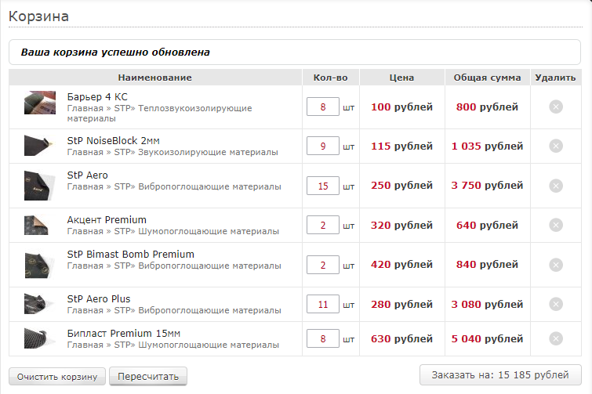
Task: Remove Барьер 4 КС from cart
Action: [556, 107]
